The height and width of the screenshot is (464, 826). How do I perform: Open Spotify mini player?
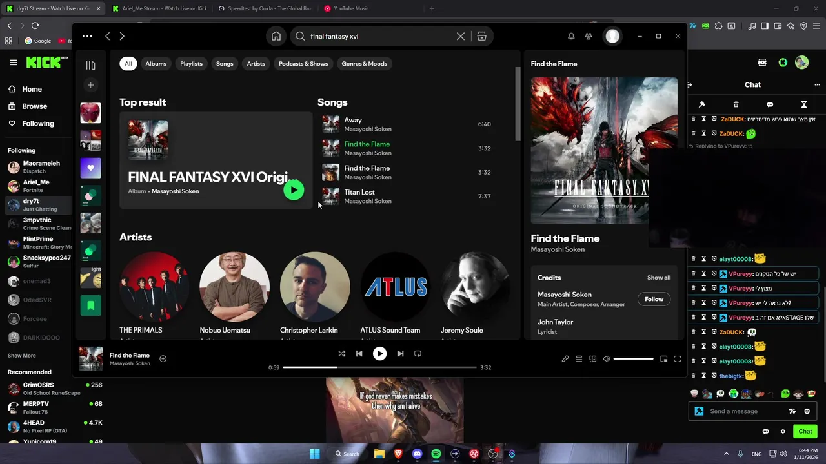(663, 359)
